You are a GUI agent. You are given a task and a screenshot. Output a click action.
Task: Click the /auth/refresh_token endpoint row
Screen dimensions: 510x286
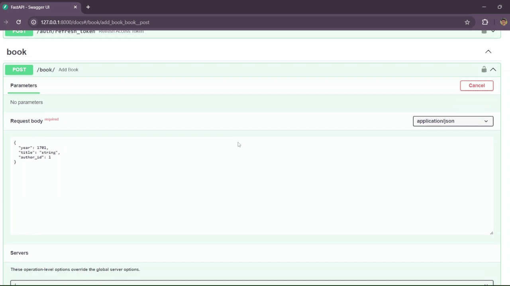(x=252, y=33)
